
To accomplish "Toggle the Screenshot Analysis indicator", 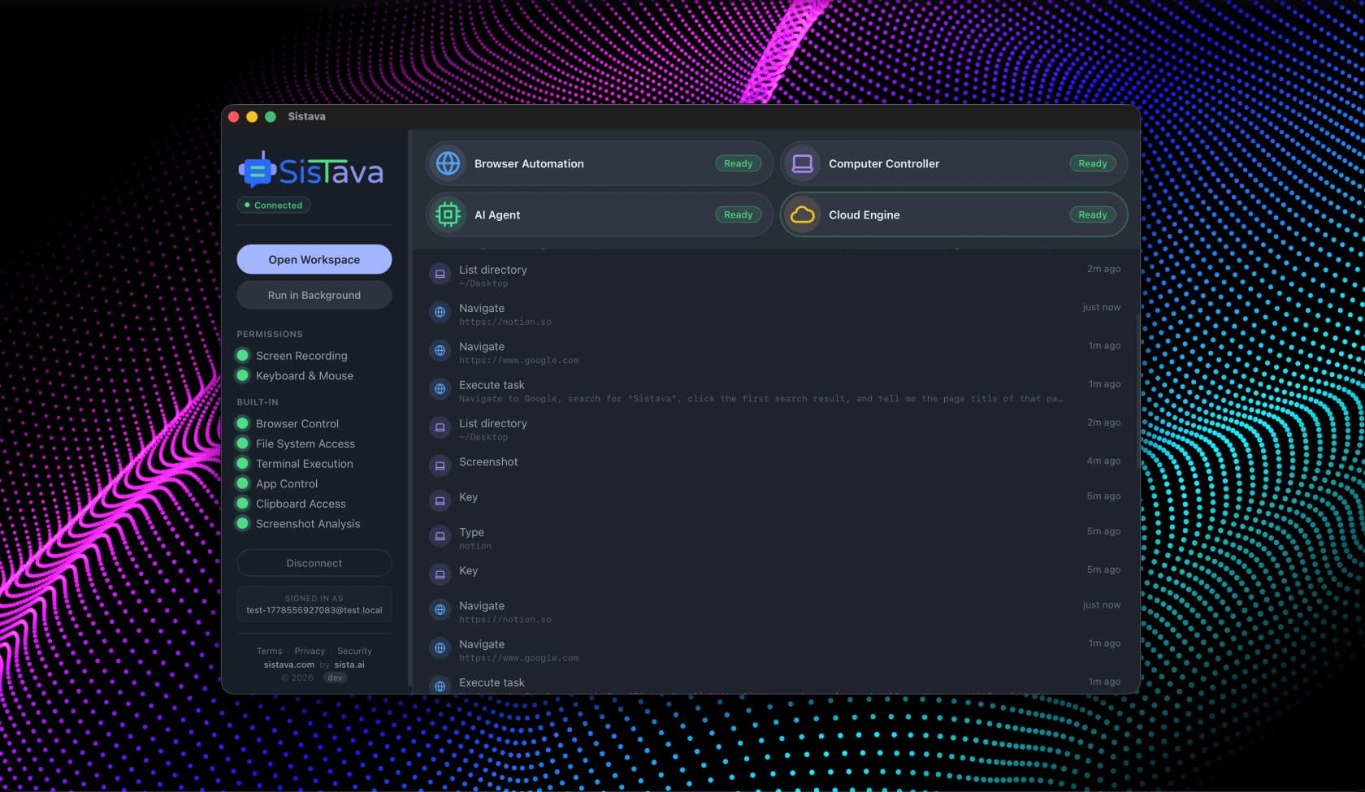I will 242,523.
